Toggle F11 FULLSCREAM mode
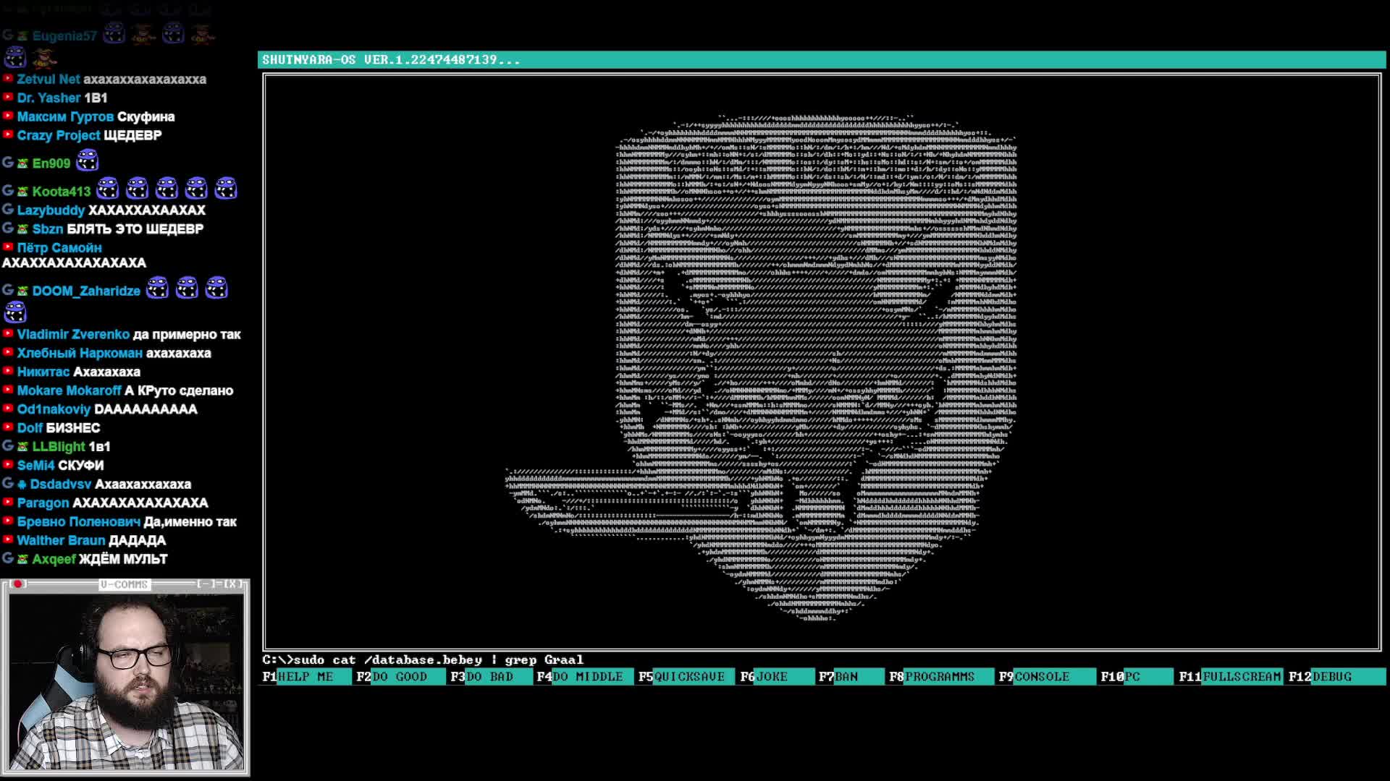The width and height of the screenshot is (1390, 781). 1241,677
